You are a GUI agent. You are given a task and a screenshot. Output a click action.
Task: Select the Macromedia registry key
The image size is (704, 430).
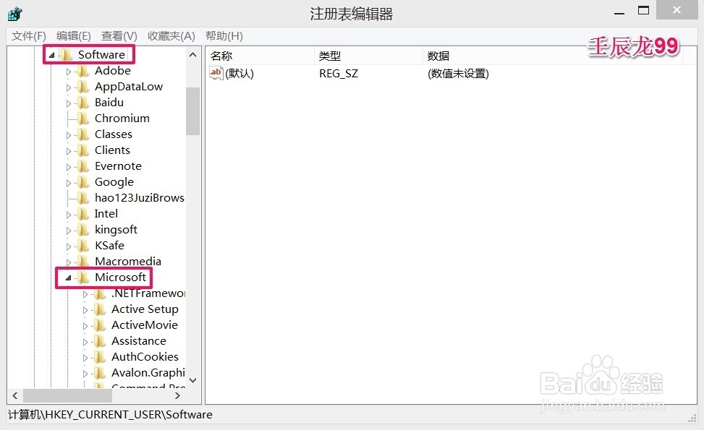click(128, 262)
